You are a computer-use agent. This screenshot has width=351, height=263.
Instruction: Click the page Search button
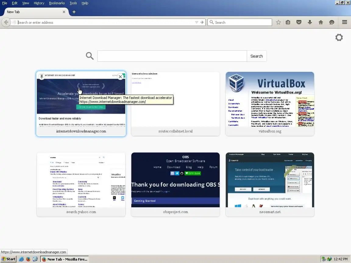pyautogui.click(x=257, y=56)
